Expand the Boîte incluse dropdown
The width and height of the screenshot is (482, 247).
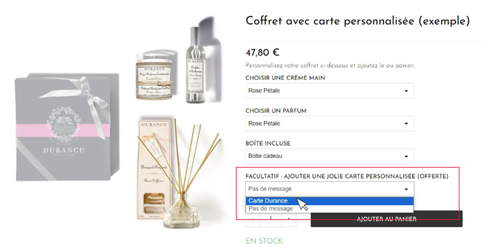tap(330, 156)
